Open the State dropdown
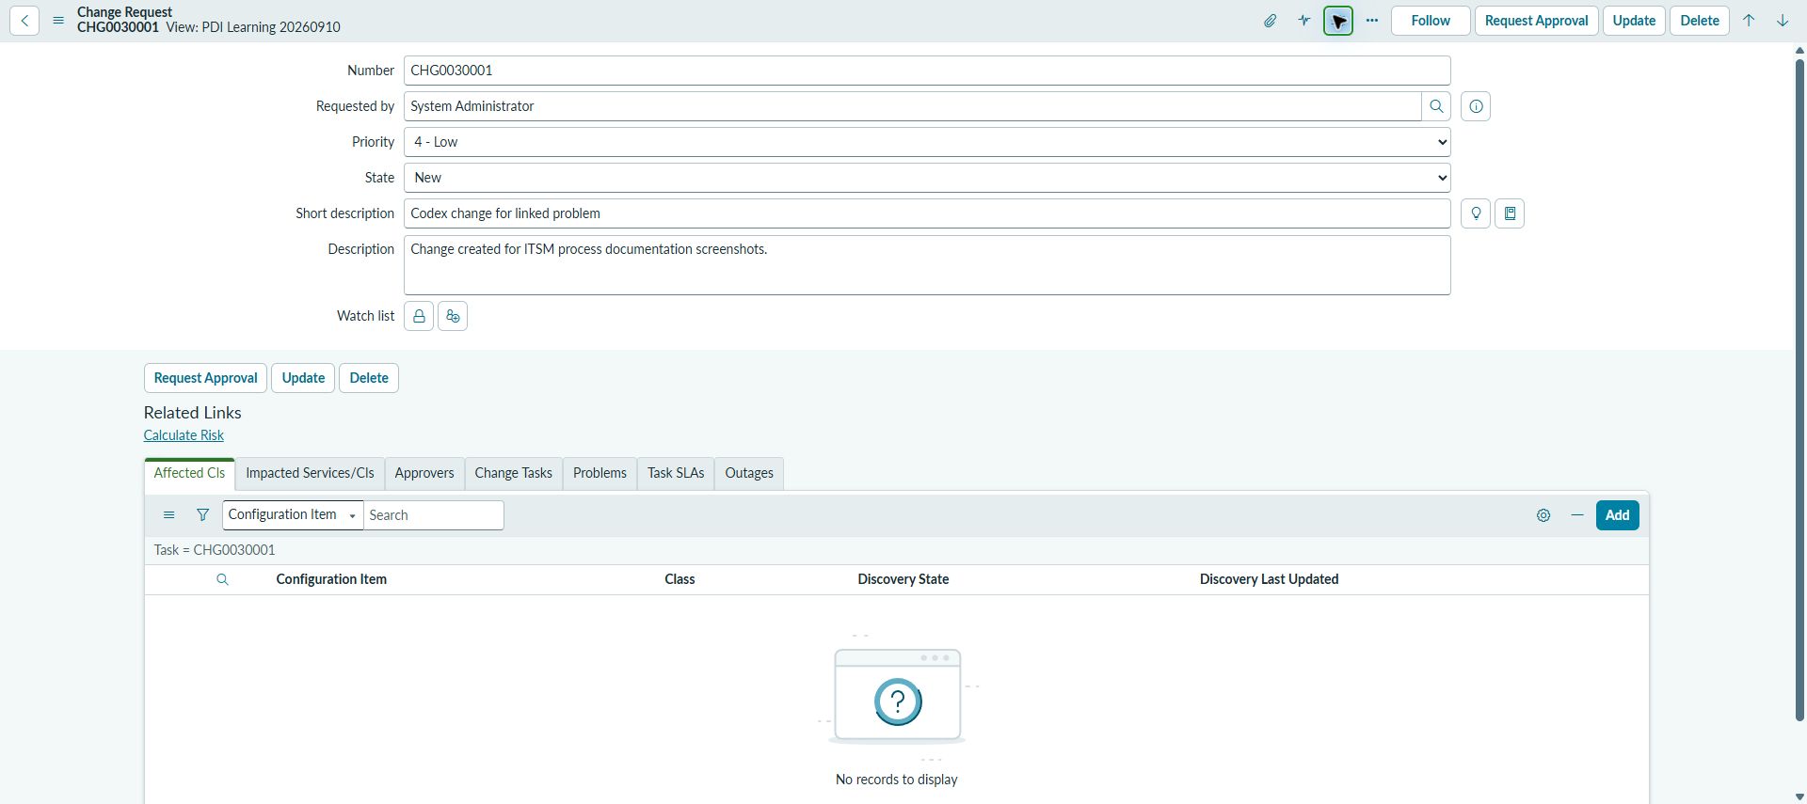Image resolution: width=1807 pixels, height=804 pixels. coord(927,178)
